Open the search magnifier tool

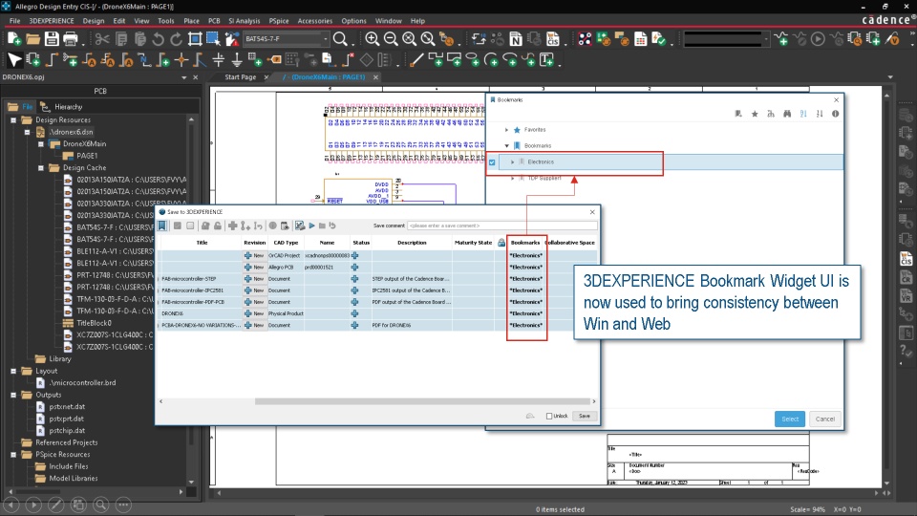(340, 39)
